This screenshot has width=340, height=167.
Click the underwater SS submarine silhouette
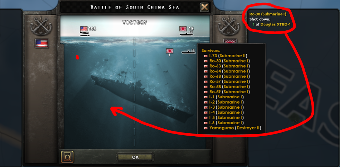coord(188,52)
